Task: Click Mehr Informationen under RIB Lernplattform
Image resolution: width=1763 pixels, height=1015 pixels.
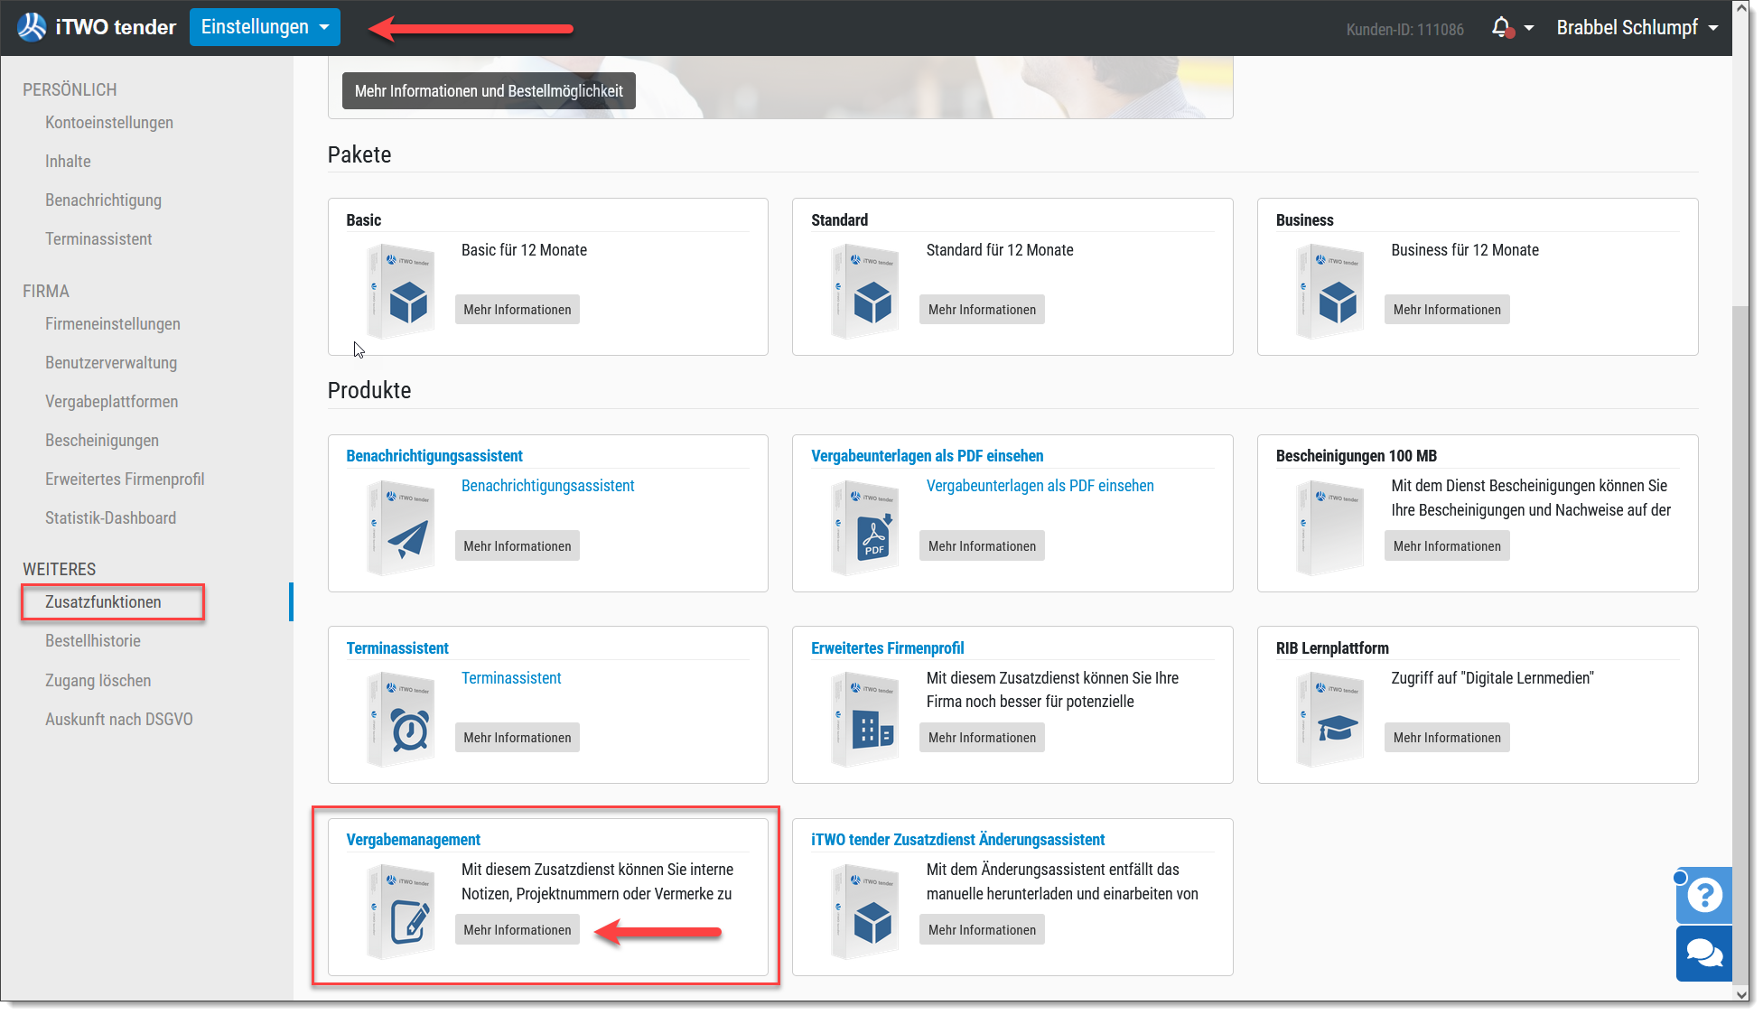Action: 1447,738
